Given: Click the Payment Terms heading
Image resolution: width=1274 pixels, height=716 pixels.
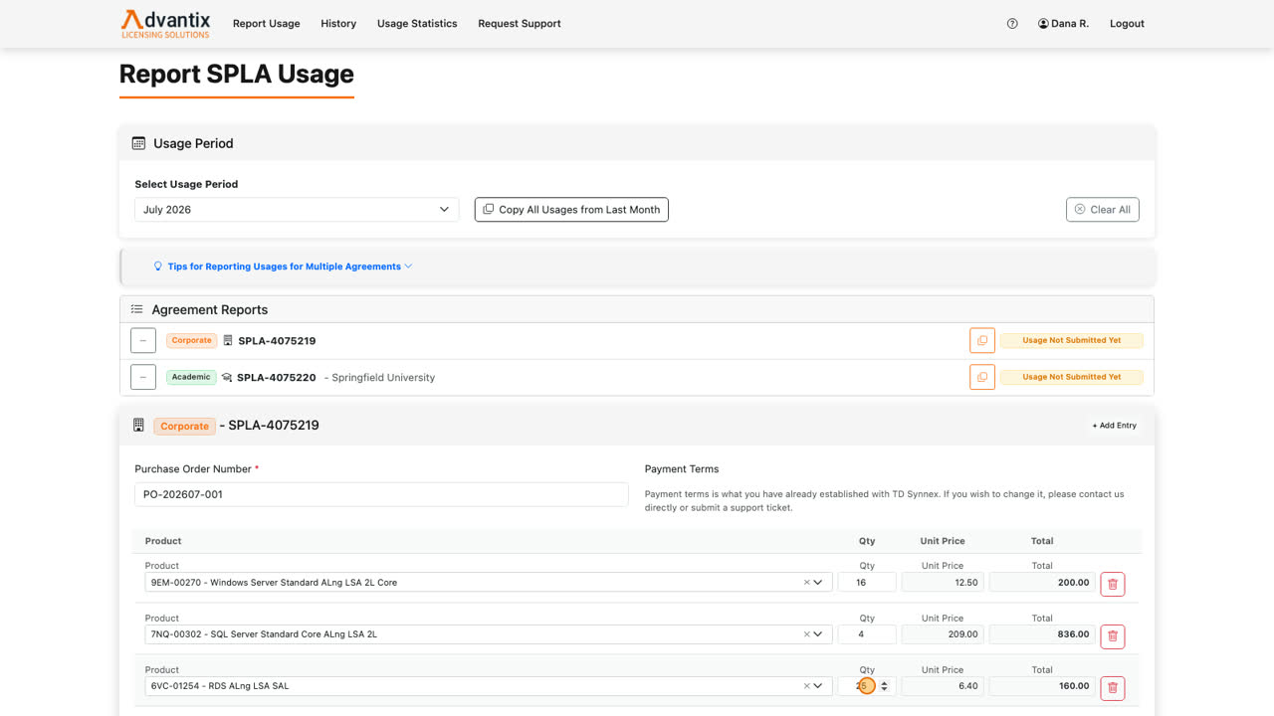Looking at the screenshot, I should 682,469.
